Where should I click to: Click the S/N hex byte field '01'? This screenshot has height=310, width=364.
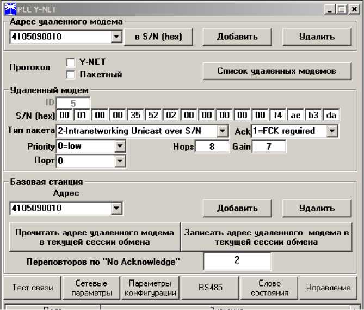(x=82, y=115)
